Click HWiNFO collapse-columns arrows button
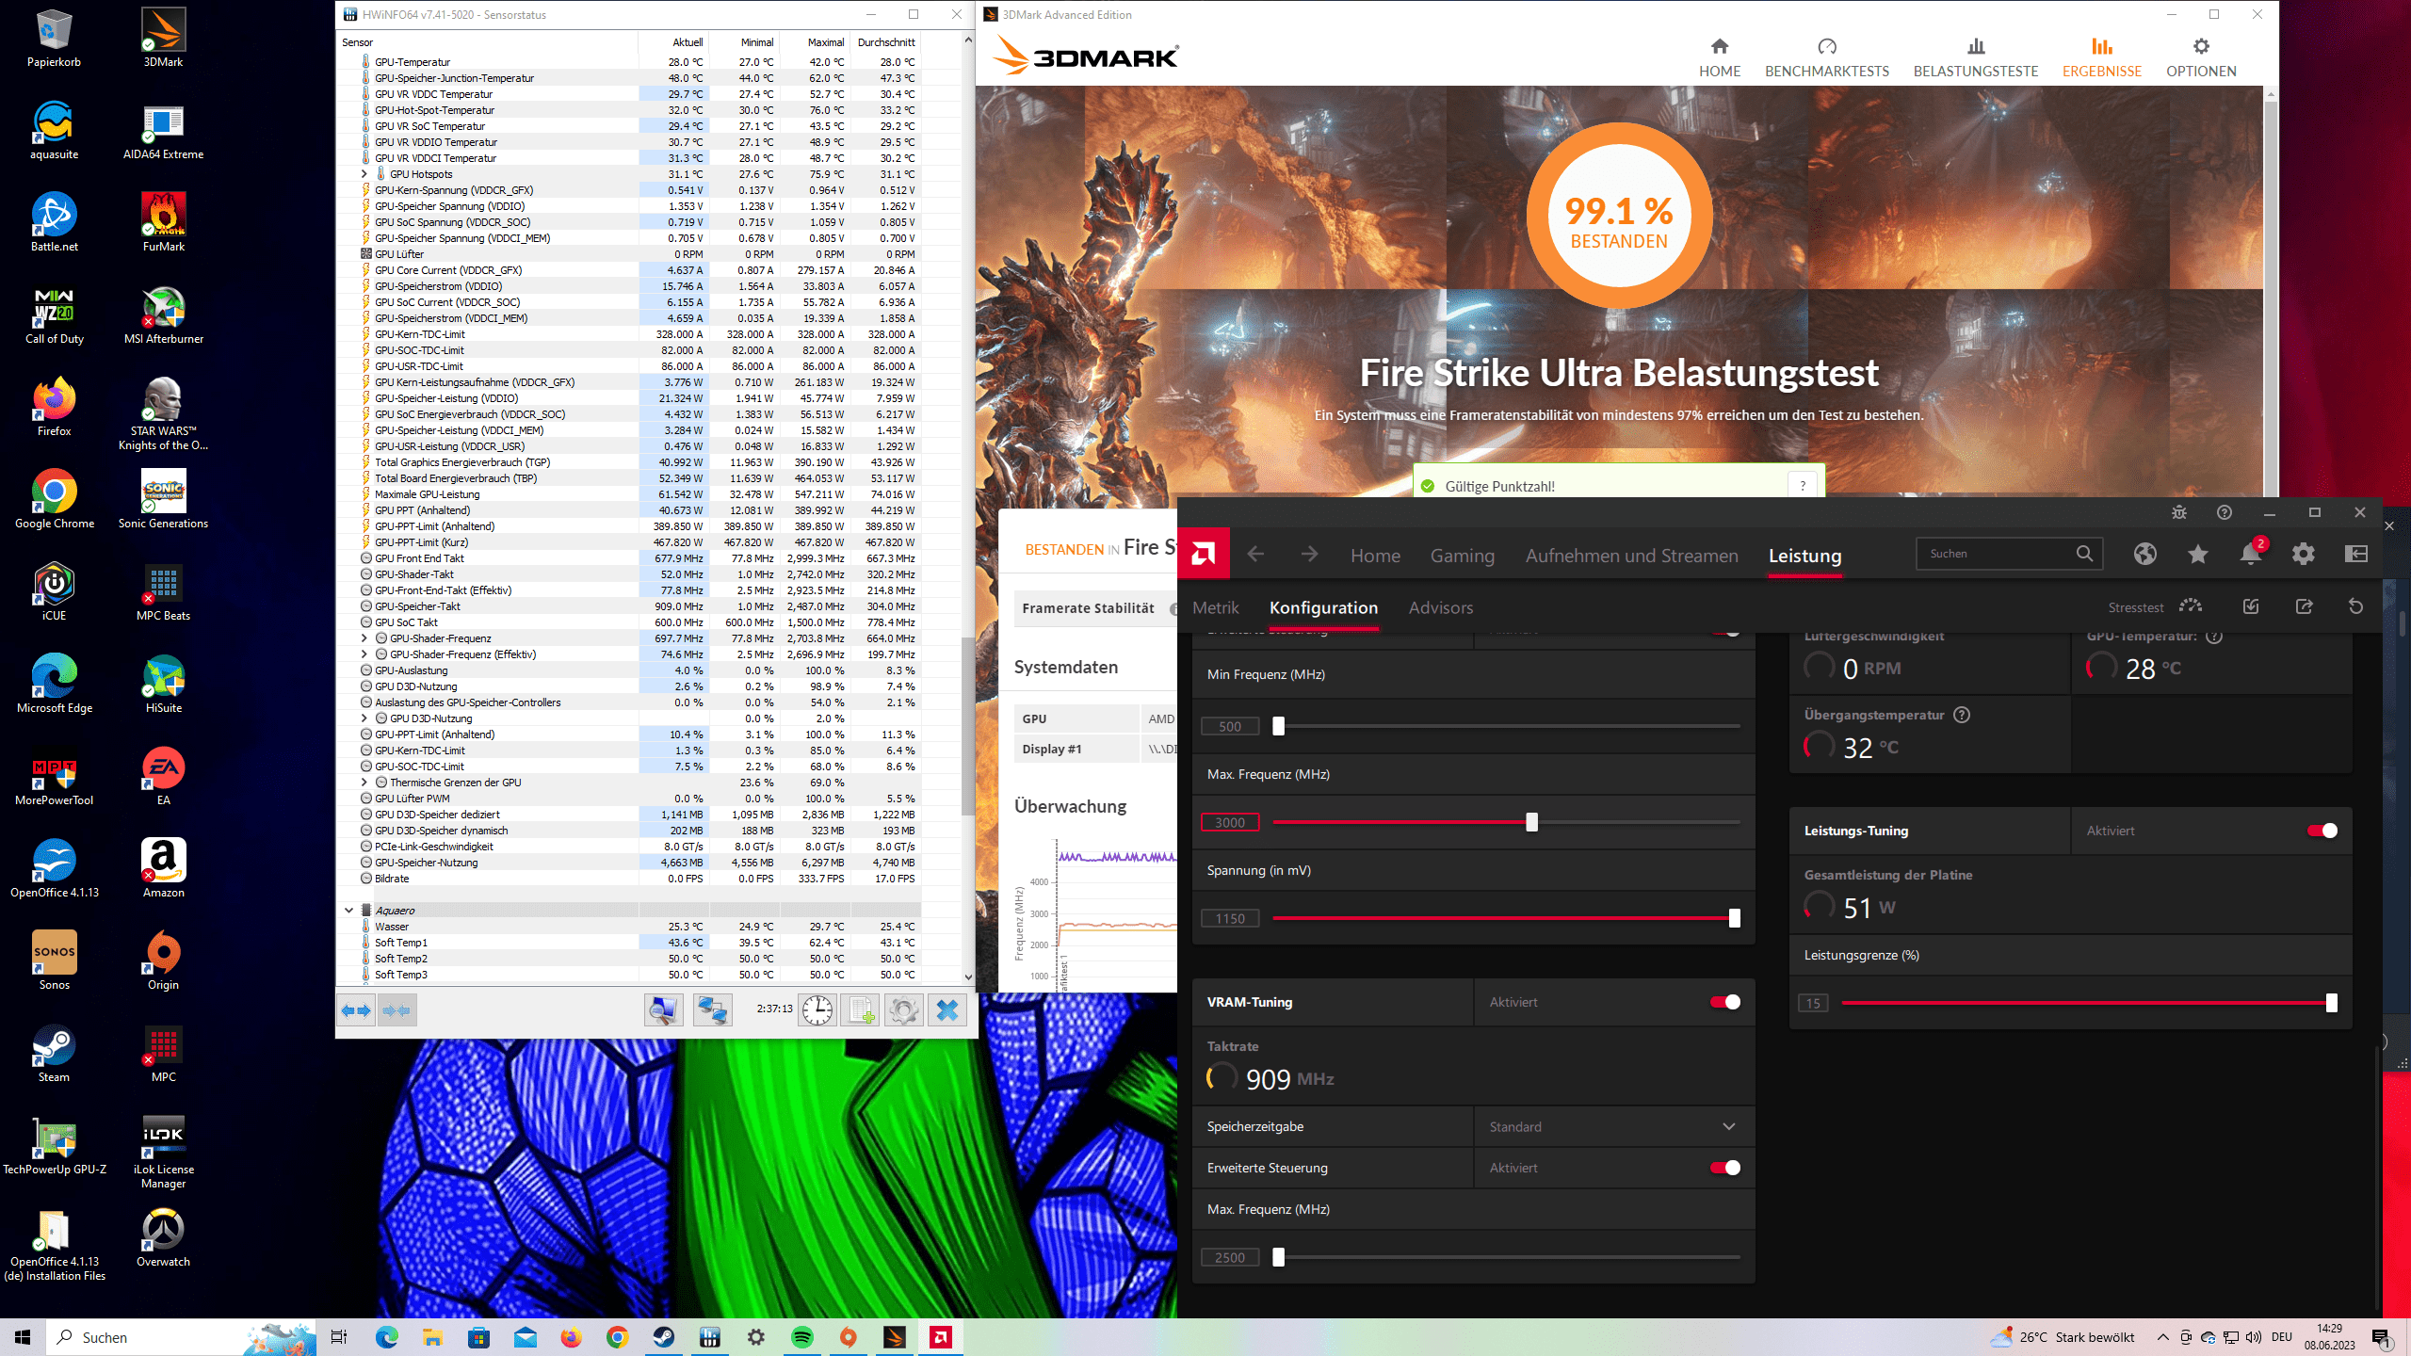Image resolution: width=2411 pixels, height=1356 pixels. click(397, 1010)
